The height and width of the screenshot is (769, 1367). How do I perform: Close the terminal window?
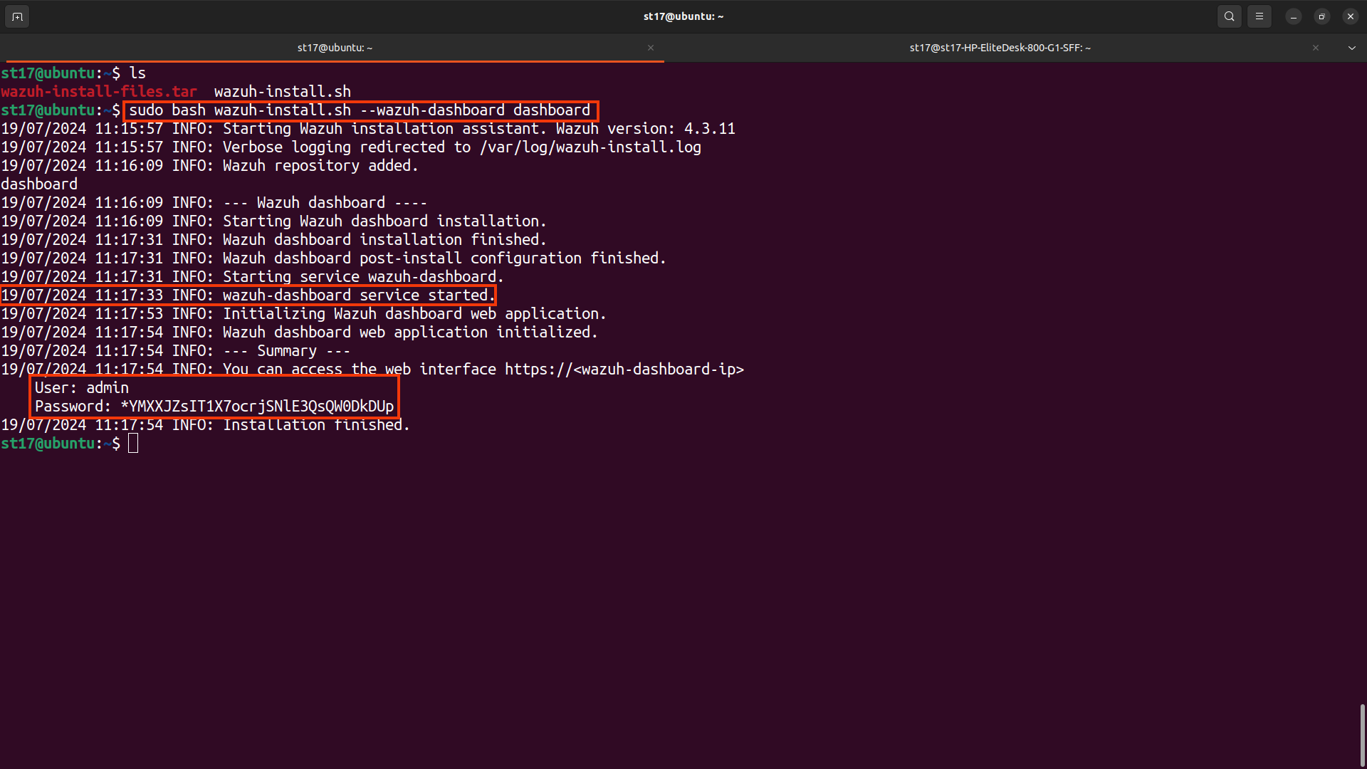1351,16
